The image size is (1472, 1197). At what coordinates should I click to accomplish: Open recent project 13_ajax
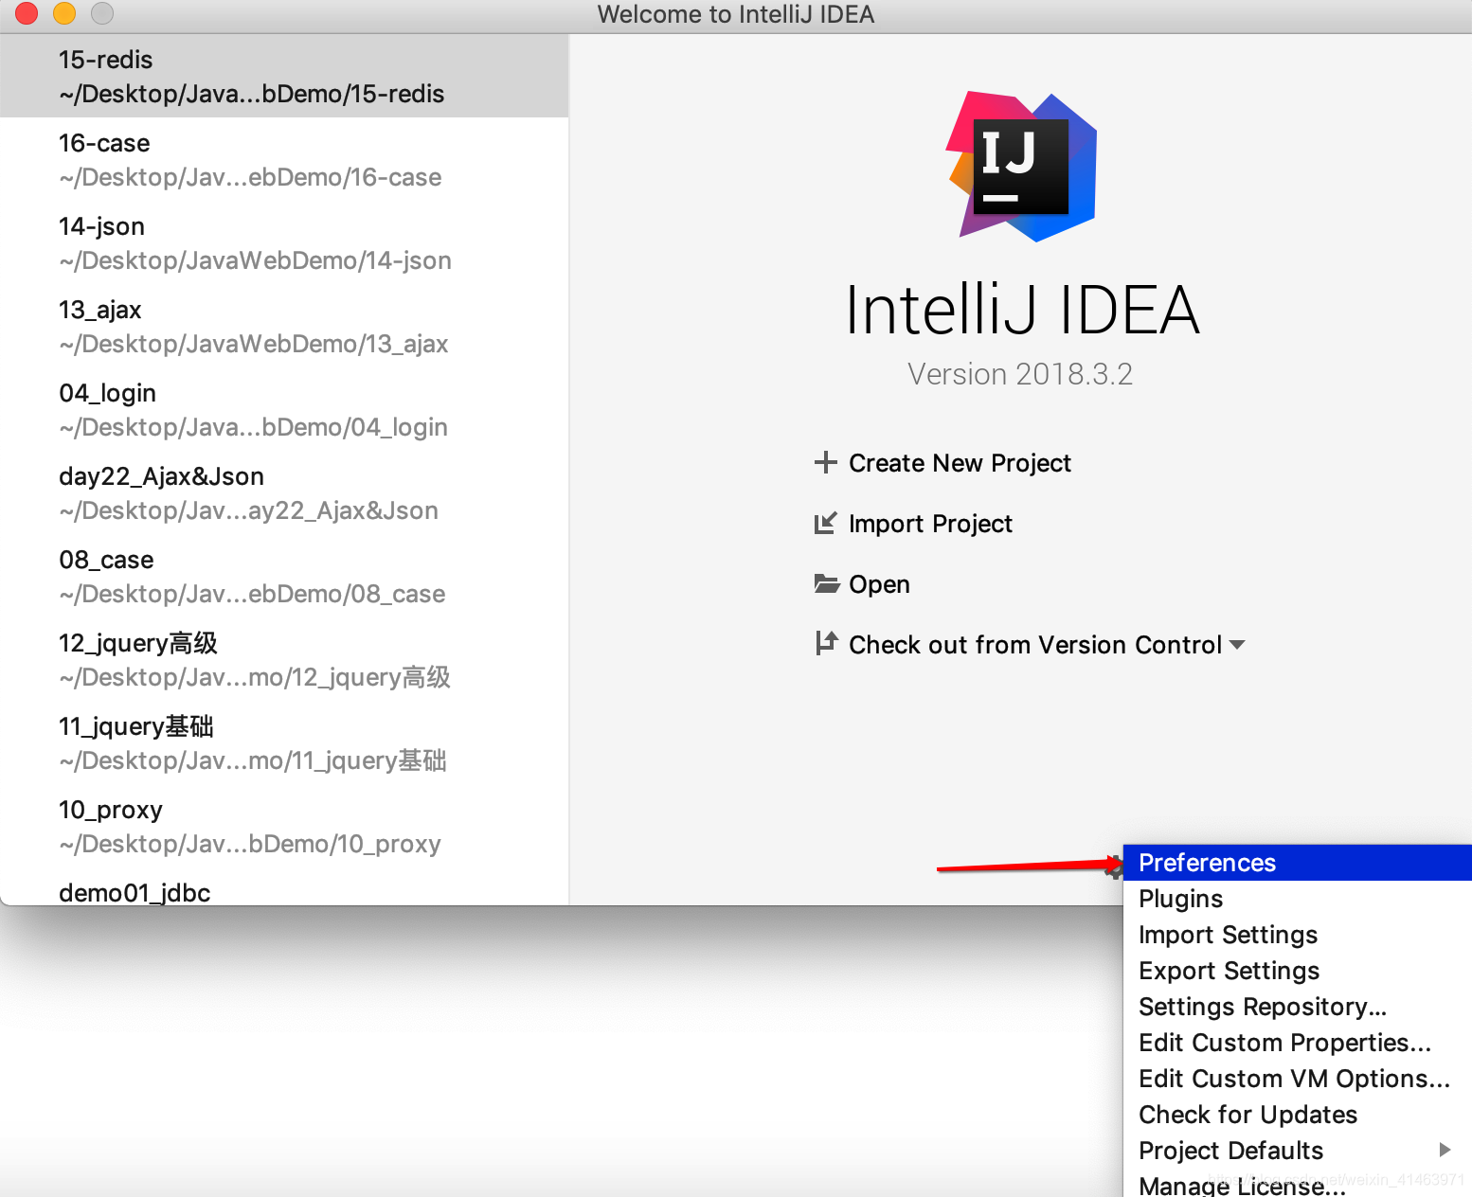[284, 326]
